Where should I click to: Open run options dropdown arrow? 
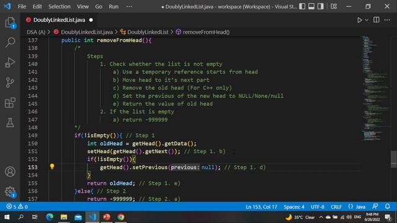367,20
